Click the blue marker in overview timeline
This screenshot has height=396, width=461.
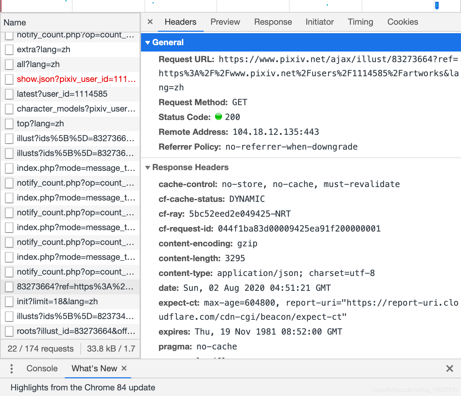click(437, 5)
